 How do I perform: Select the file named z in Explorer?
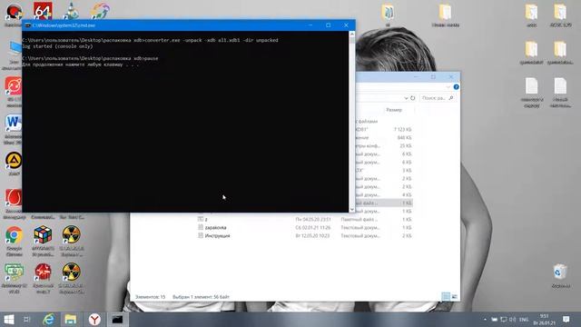[206, 220]
